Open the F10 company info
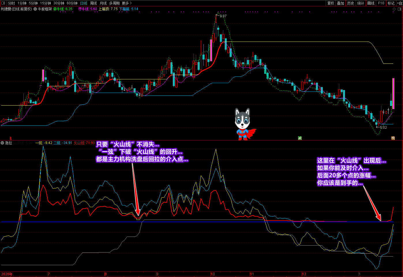 click(x=381, y=3)
